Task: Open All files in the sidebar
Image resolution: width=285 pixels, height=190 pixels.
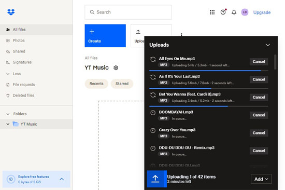Action: pyautogui.click(x=36, y=30)
